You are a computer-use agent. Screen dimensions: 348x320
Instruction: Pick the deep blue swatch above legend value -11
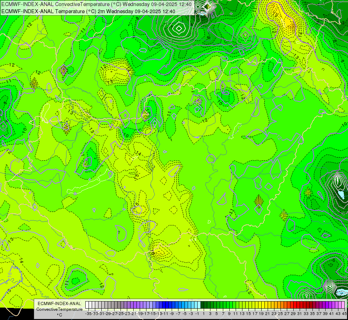(x=164, y=305)
